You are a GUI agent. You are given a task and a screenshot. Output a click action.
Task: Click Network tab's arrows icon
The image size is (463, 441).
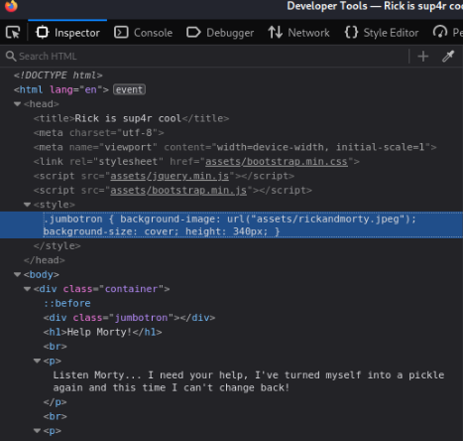click(275, 33)
